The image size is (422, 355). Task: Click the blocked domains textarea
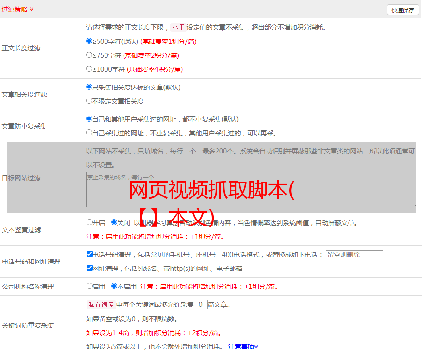252,189
